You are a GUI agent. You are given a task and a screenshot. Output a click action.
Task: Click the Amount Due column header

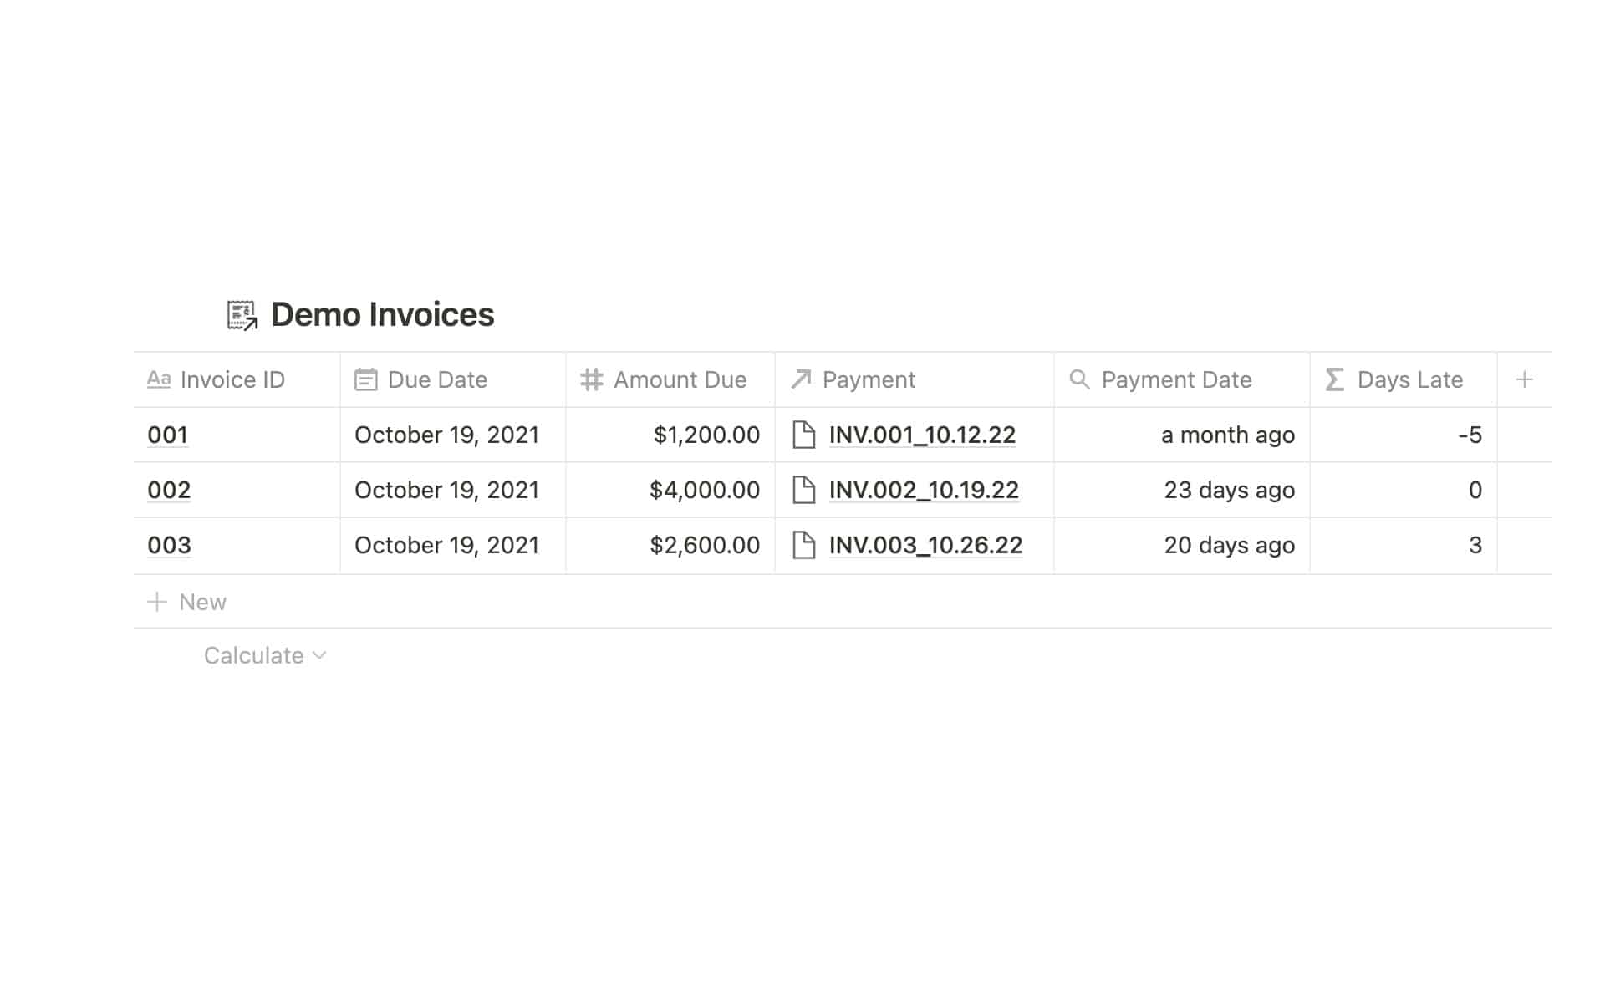680,379
